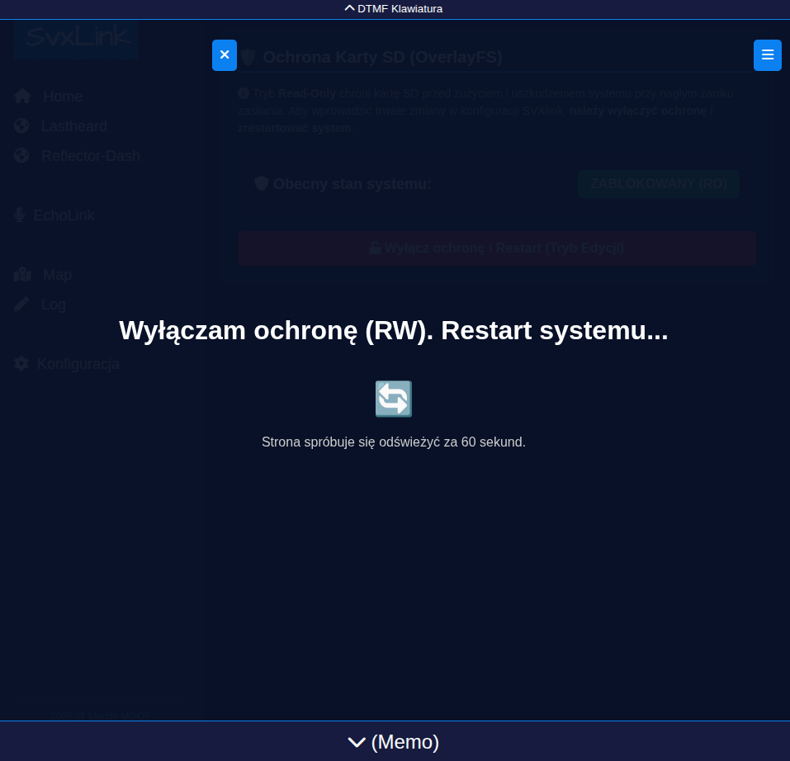Click the gear icon beside Konfiguracja
The width and height of the screenshot is (790, 761).
point(21,364)
